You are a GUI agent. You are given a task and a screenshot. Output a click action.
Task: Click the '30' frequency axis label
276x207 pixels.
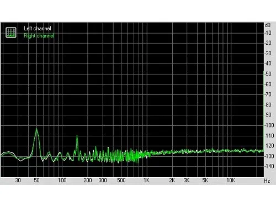pos(18,181)
